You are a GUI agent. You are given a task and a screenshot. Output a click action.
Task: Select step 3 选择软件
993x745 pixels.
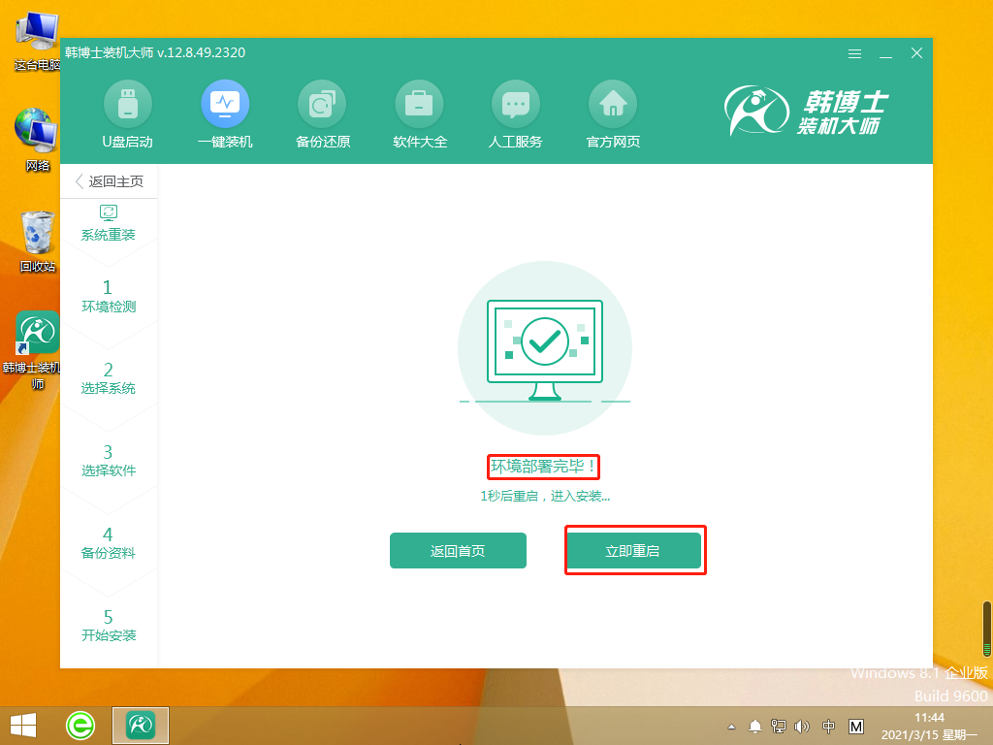109,461
